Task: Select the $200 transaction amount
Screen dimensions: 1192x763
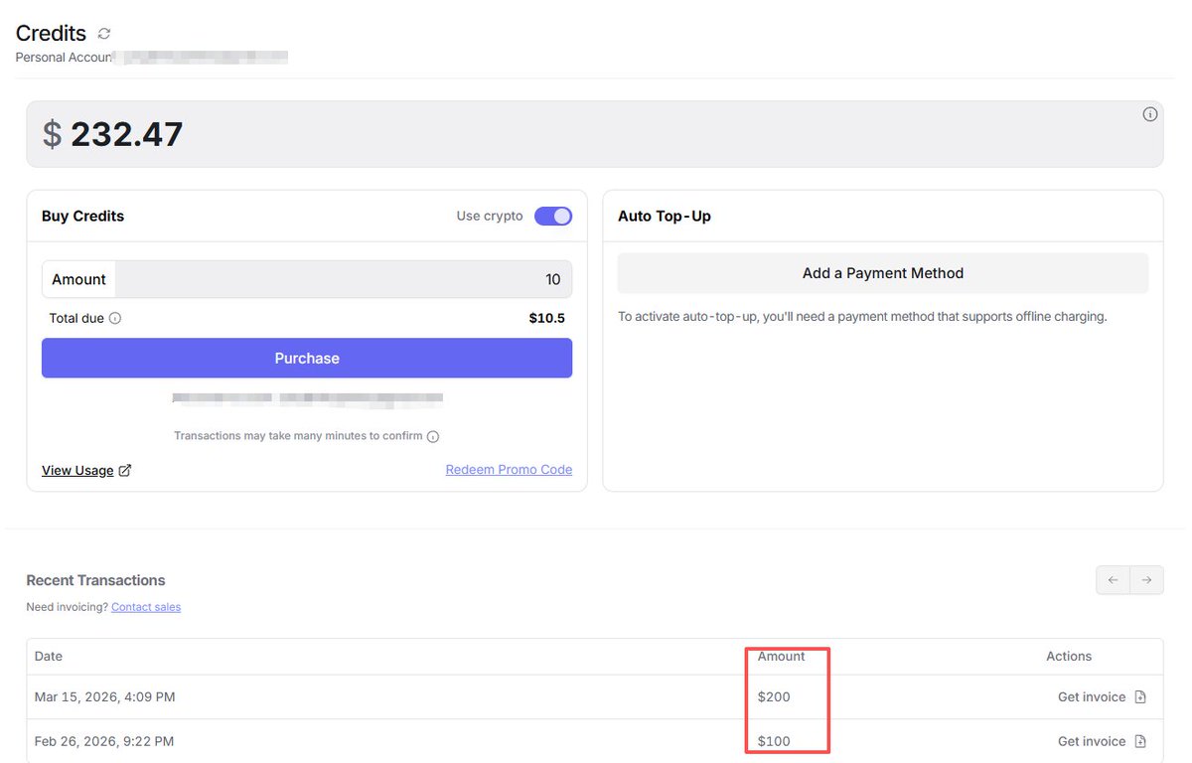Action: pyautogui.click(x=774, y=697)
